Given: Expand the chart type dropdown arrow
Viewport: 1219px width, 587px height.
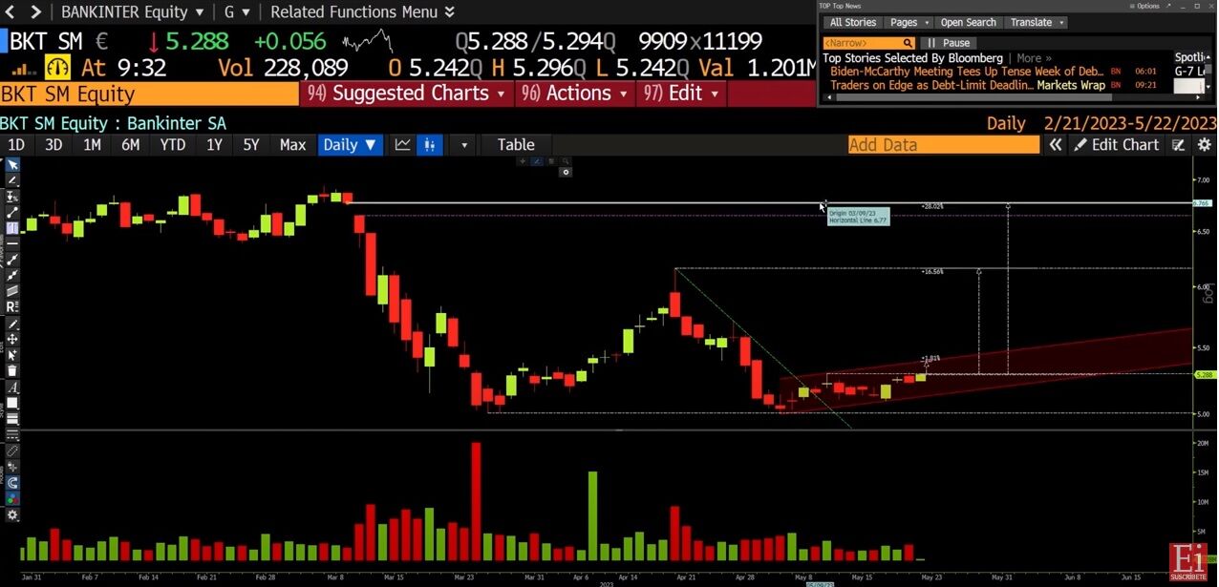Looking at the screenshot, I should click(464, 145).
